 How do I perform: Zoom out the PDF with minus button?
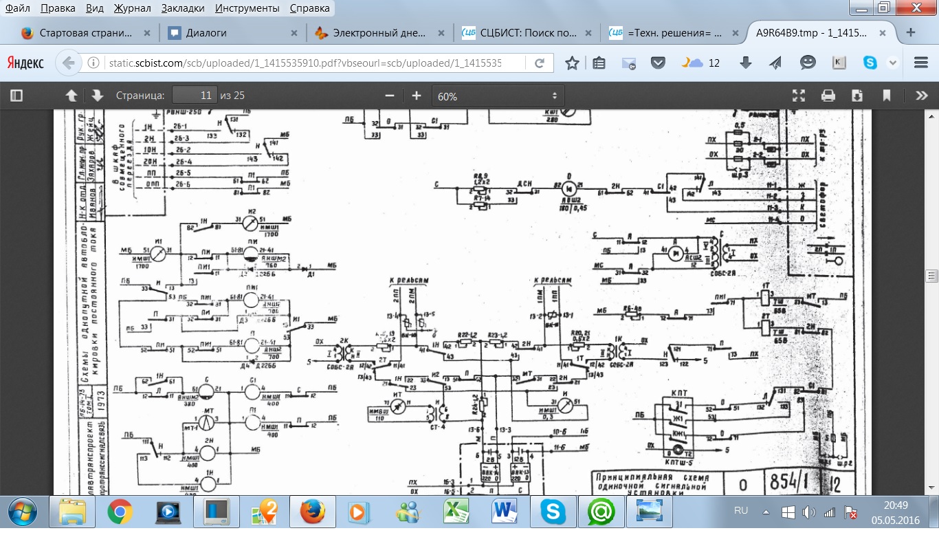[390, 96]
